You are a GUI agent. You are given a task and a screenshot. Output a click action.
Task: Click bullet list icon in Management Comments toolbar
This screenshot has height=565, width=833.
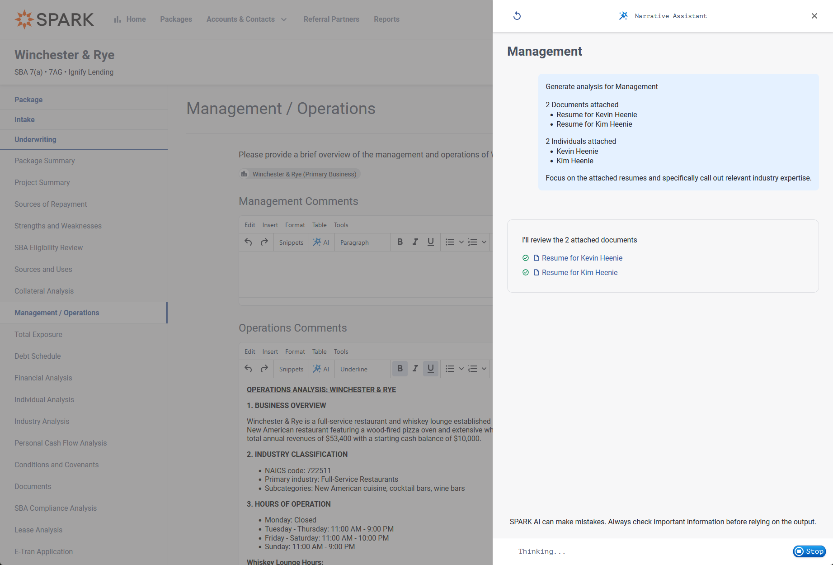click(450, 242)
